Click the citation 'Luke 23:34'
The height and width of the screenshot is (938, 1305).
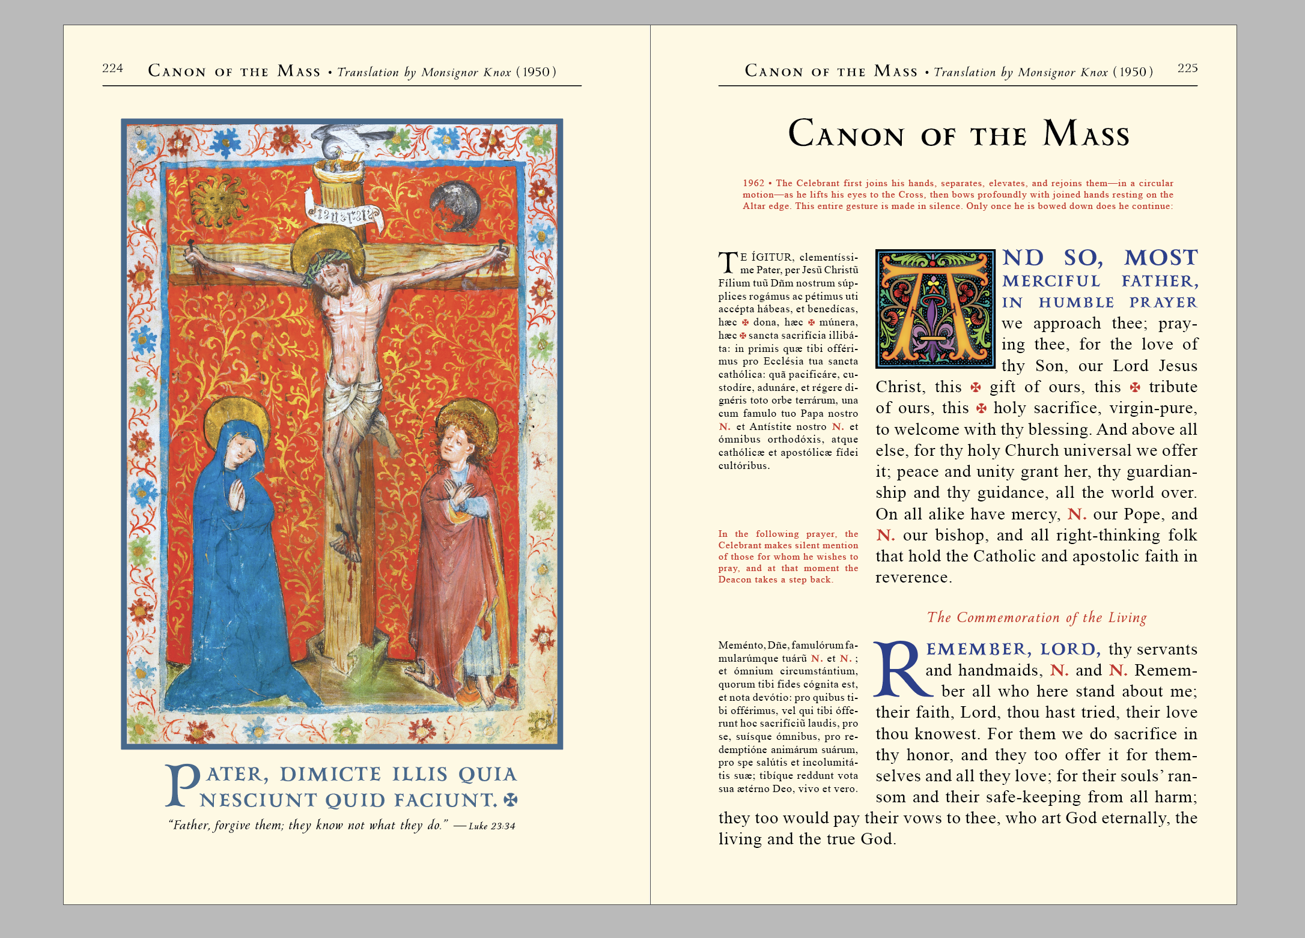492,826
